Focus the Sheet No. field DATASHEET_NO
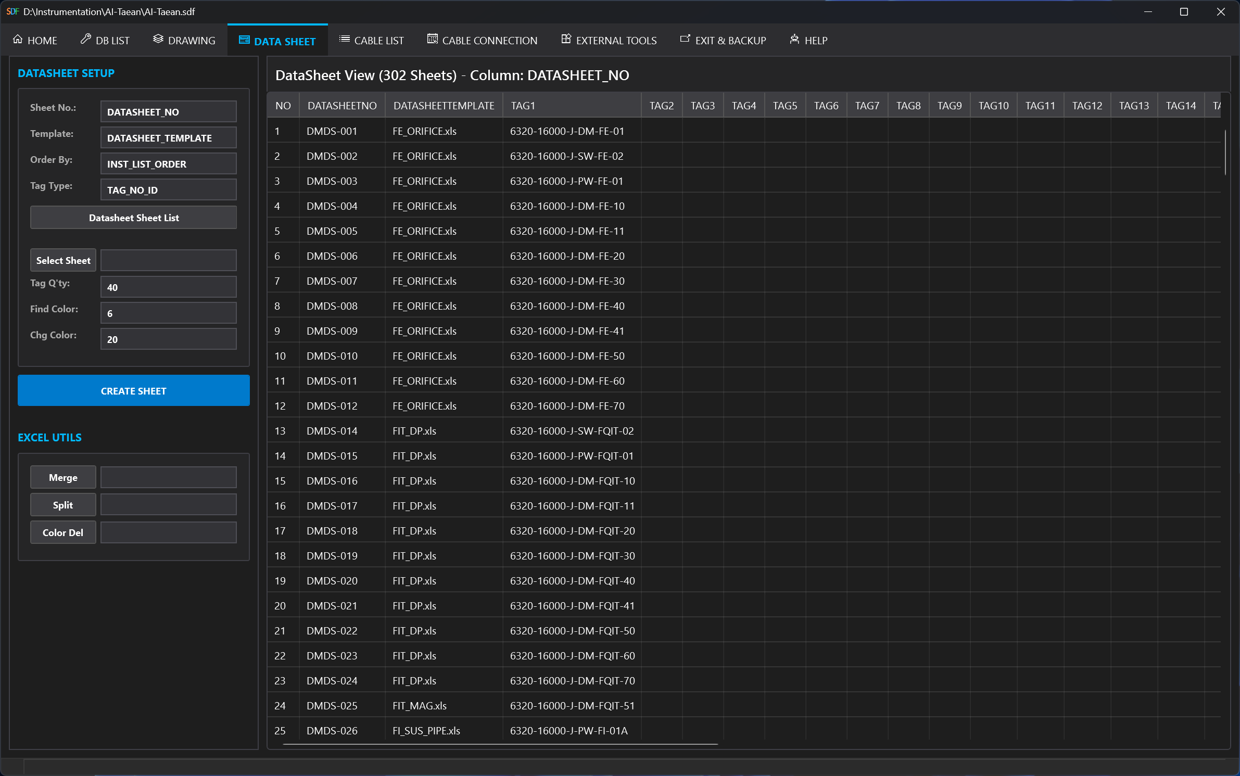Screen dimensions: 1240x776 pyautogui.click(x=169, y=112)
